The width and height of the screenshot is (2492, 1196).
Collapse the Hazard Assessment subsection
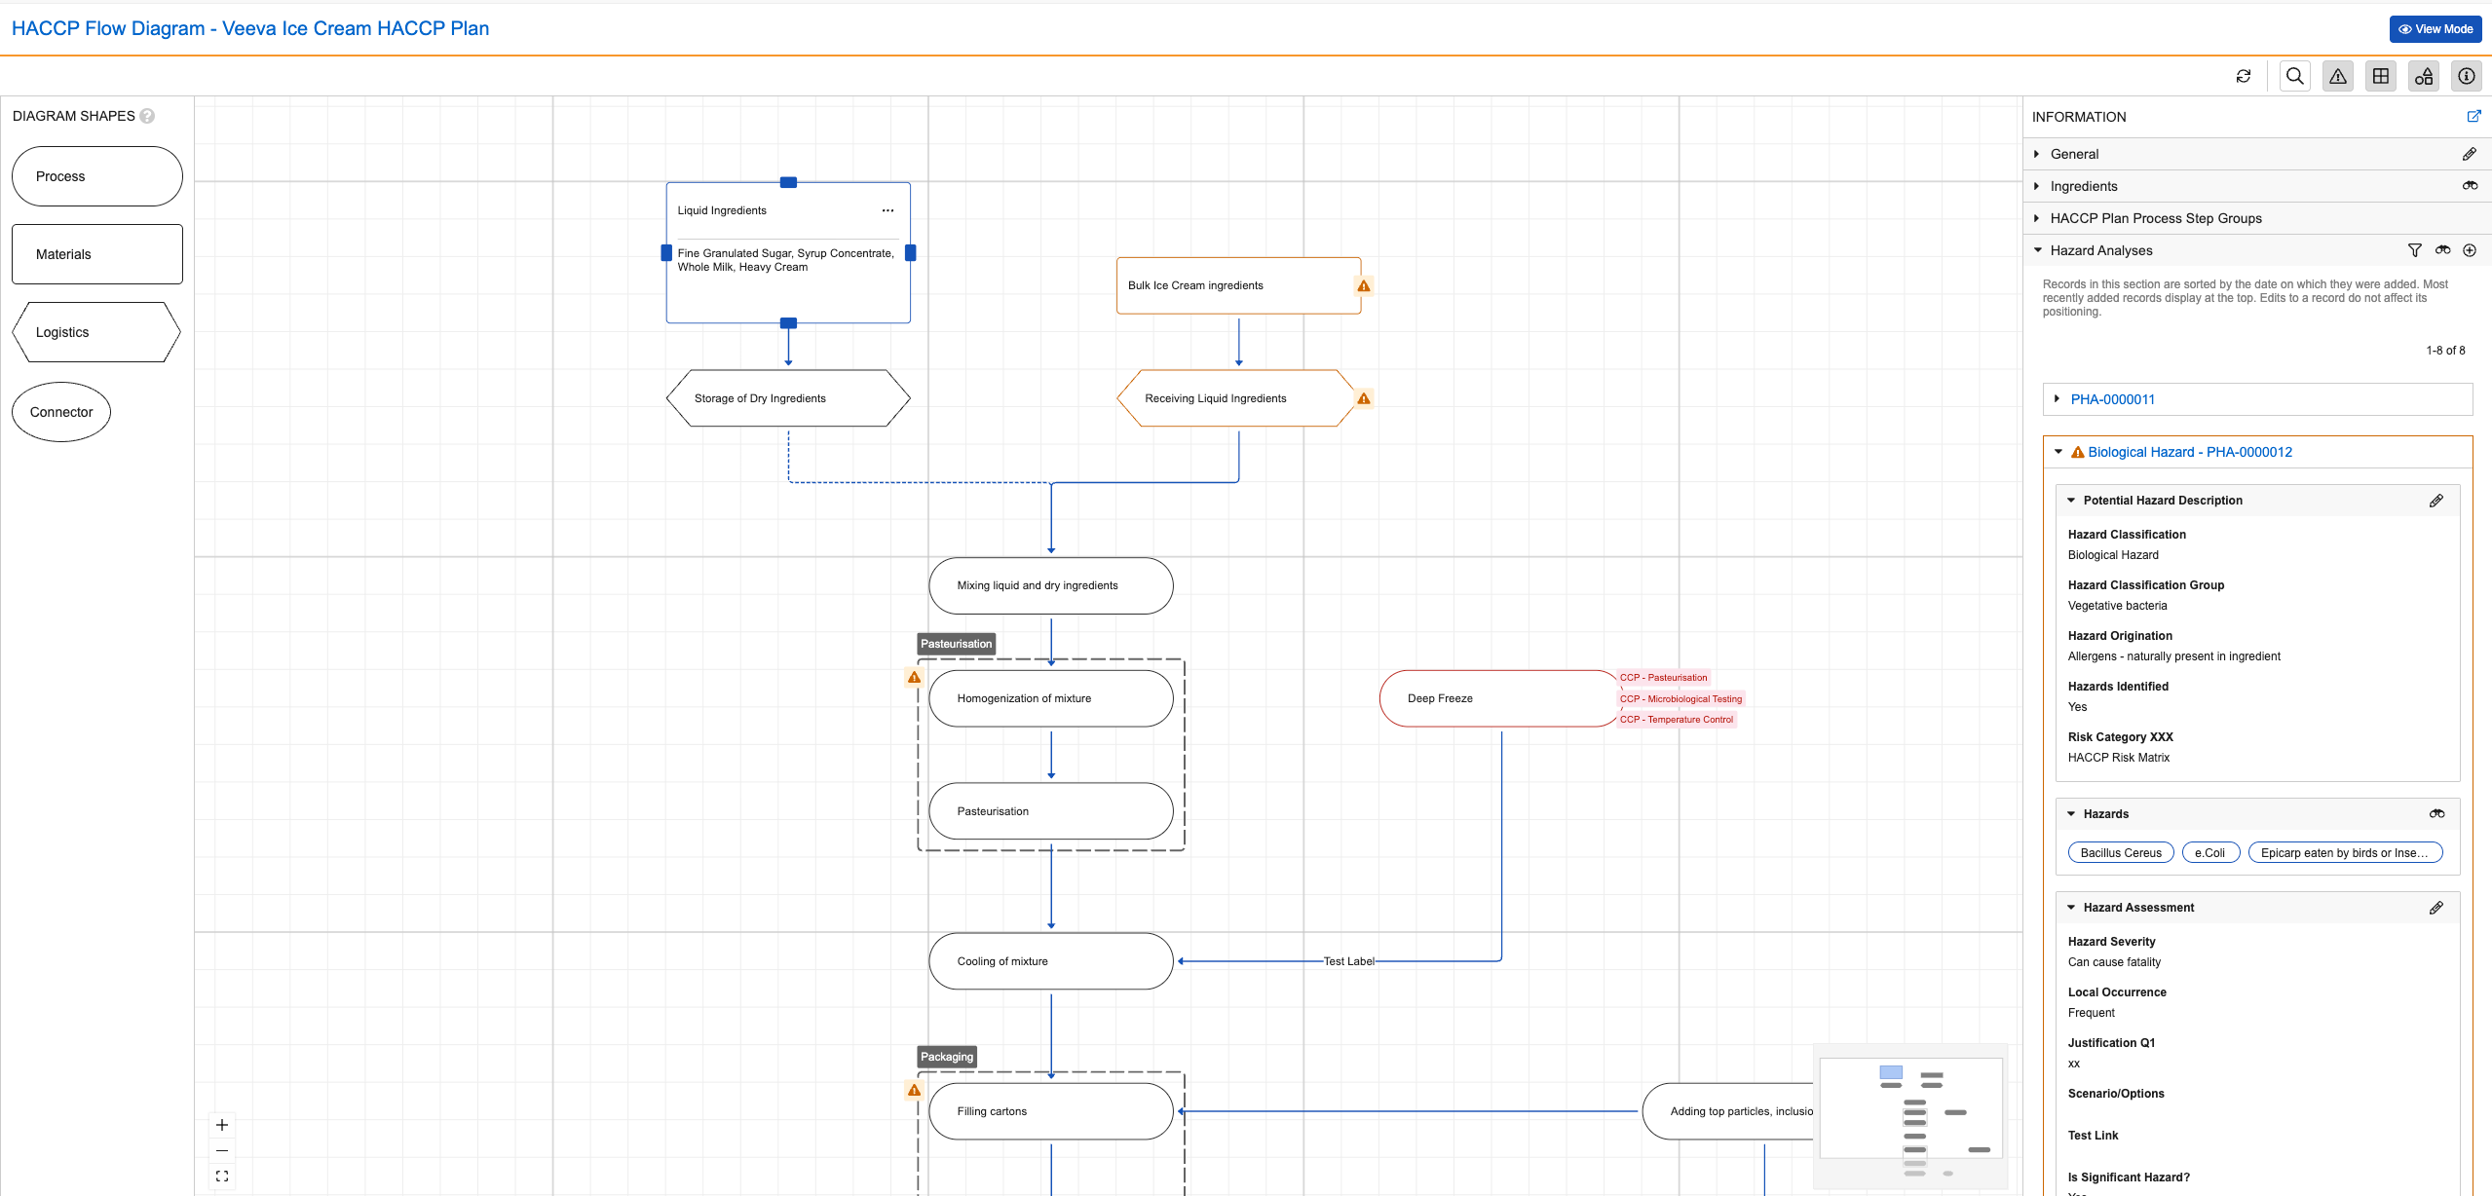(x=2071, y=908)
